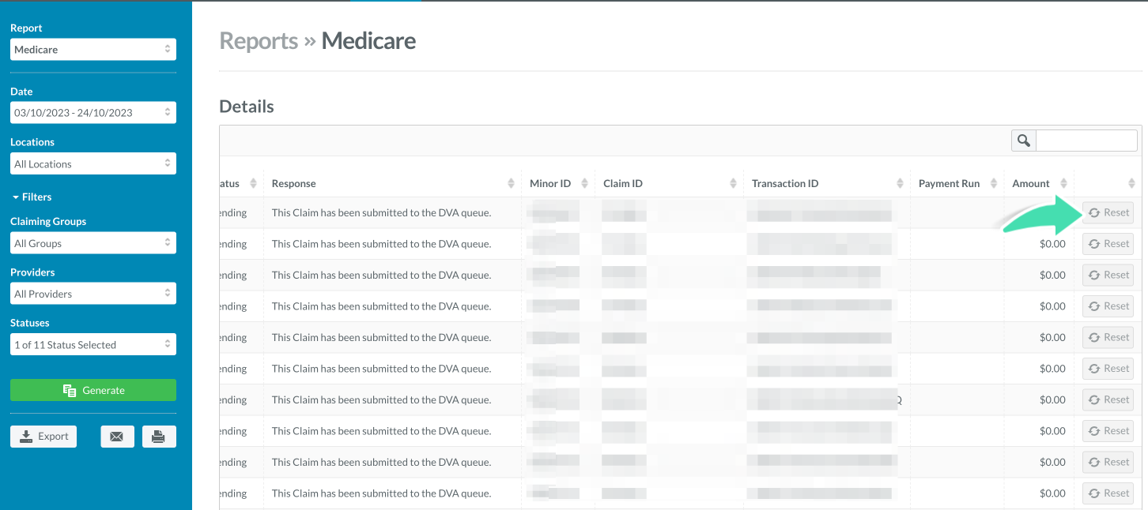Image resolution: width=1148 pixels, height=510 pixels.
Task: Sort by the Claim ID column arrows
Action: point(734,183)
